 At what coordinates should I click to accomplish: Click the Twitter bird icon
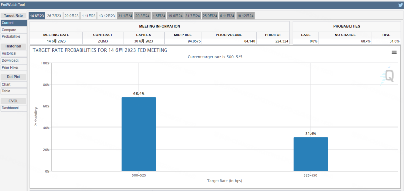[x=400, y=5]
